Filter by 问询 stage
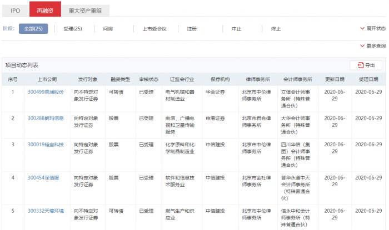The width and height of the screenshot is (389, 230). click(x=108, y=28)
